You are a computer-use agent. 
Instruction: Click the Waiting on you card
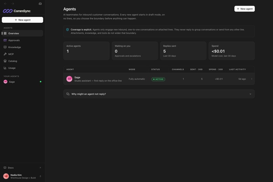pyautogui.click(x=135, y=51)
